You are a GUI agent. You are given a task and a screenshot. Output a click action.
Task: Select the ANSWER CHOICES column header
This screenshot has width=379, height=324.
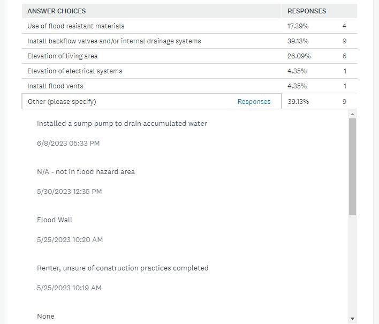click(57, 11)
